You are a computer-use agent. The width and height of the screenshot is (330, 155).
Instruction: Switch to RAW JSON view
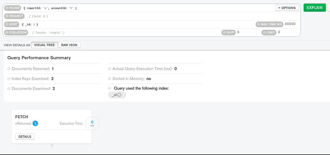[x=69, y=45]
